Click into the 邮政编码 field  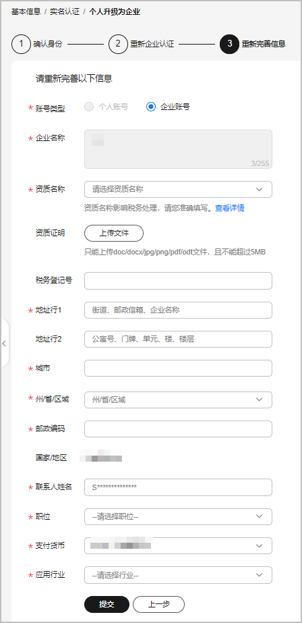coord(178,429)
